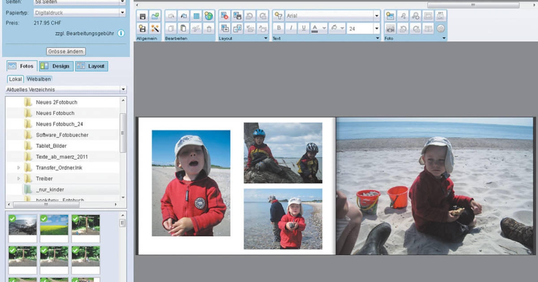Screen dimensions: 538x282
Task: Open the Papiertyp Digitaldruck dropdown
Action: point(122,13)
